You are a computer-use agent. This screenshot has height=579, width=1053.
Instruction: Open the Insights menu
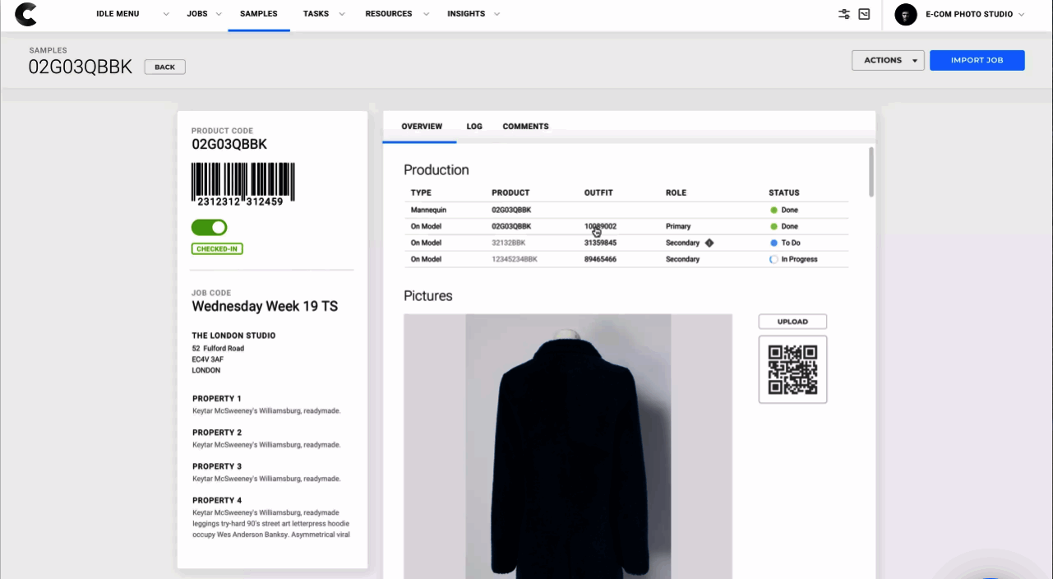click(466, 14)
